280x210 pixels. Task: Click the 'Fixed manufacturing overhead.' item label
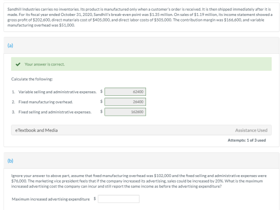45,102
